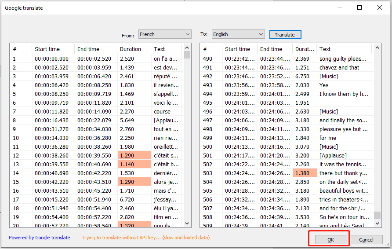Open the Powered by Google translate link
Viewport: 392px width, 249px height.
click(x=40, y=238)
